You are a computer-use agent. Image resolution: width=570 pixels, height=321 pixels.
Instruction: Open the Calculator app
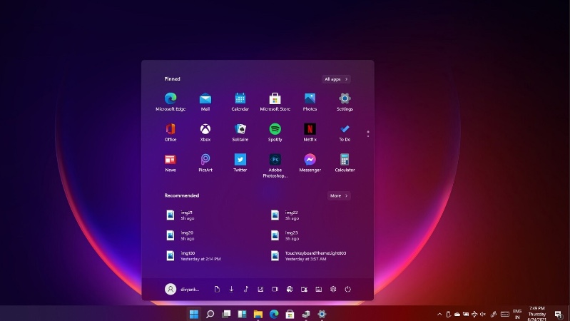point(345,160)
